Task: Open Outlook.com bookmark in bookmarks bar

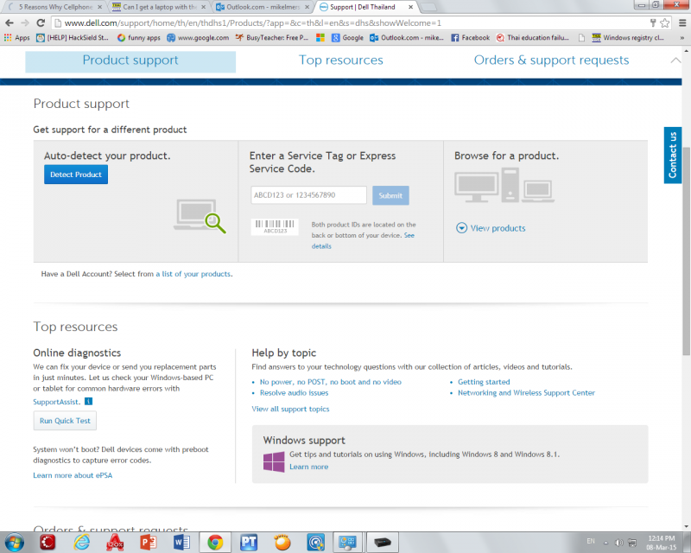Action: tap(406, 38)
